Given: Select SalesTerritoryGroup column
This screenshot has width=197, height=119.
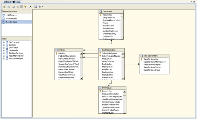Looking at the screenshot, I should click(152, 70).
